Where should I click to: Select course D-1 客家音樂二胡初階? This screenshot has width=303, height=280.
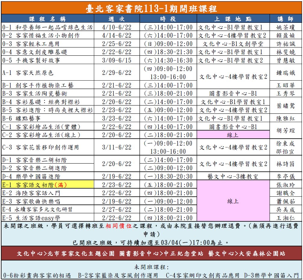(34, 160)
